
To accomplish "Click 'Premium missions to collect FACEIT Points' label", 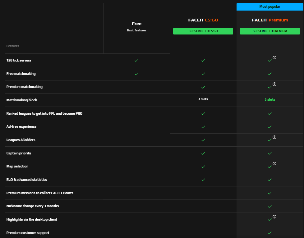I will pos(40,193).
